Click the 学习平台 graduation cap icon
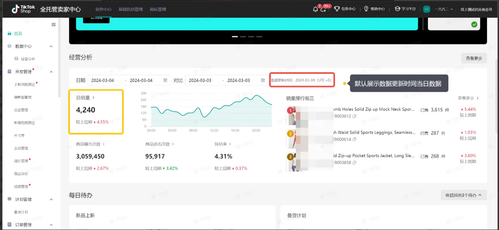The image size is (499, 230). click(x=397, y=9)
